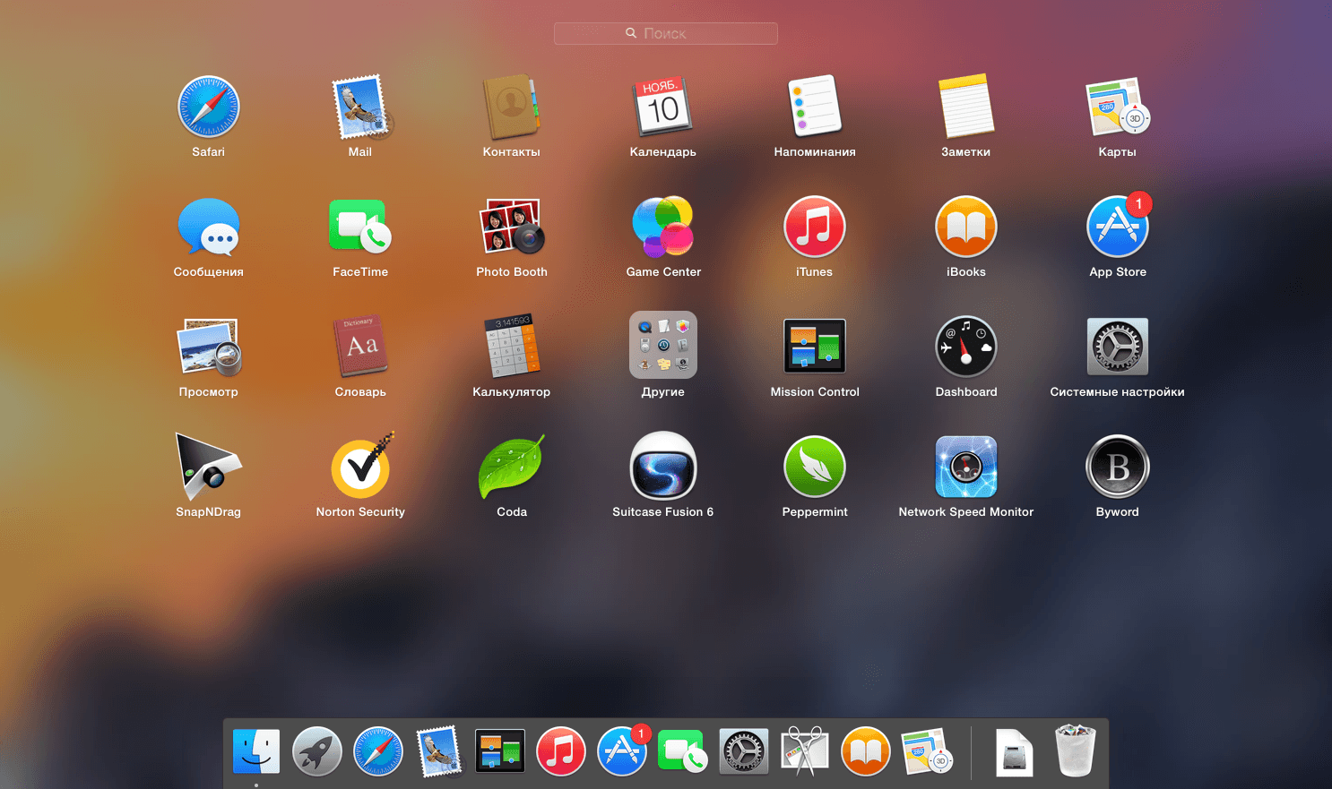Open System Preferences gear in the Dock
Viewport: 1332px width, 789px height.
tap(744, 750)
